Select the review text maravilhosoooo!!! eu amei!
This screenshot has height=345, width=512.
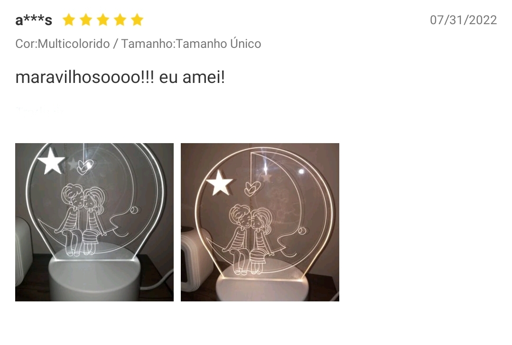(x=120, y=78)
